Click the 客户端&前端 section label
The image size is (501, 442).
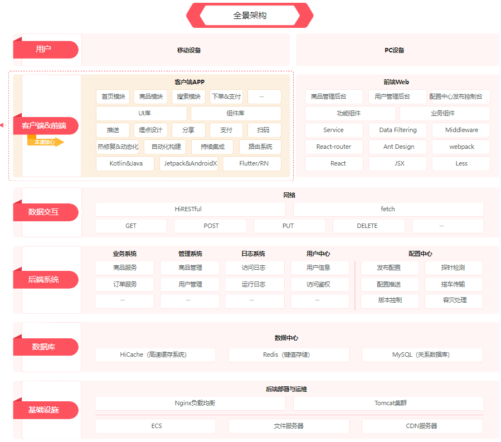tap(46, 125)
